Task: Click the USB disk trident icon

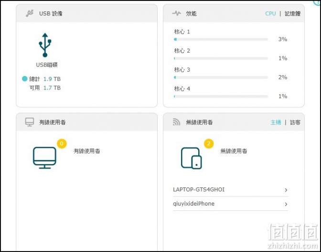Action: [45, 45]
